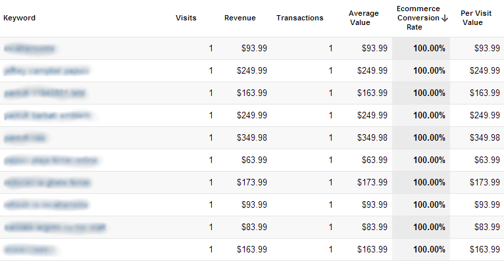
Task: Open keyword link in the $349.98 row
Action: coord(25,137)
